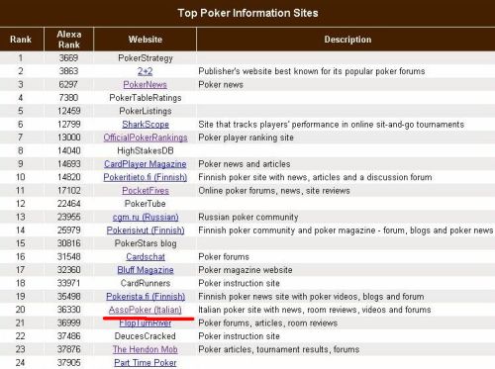Screen dimensions: 495x369
Task: Select the PokerListings cell
Action: coord(146,111)
